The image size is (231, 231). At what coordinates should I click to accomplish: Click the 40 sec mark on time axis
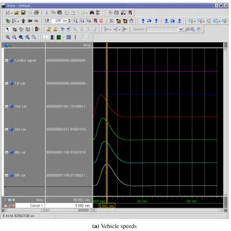pyautogui.click(x=191, y=201)
